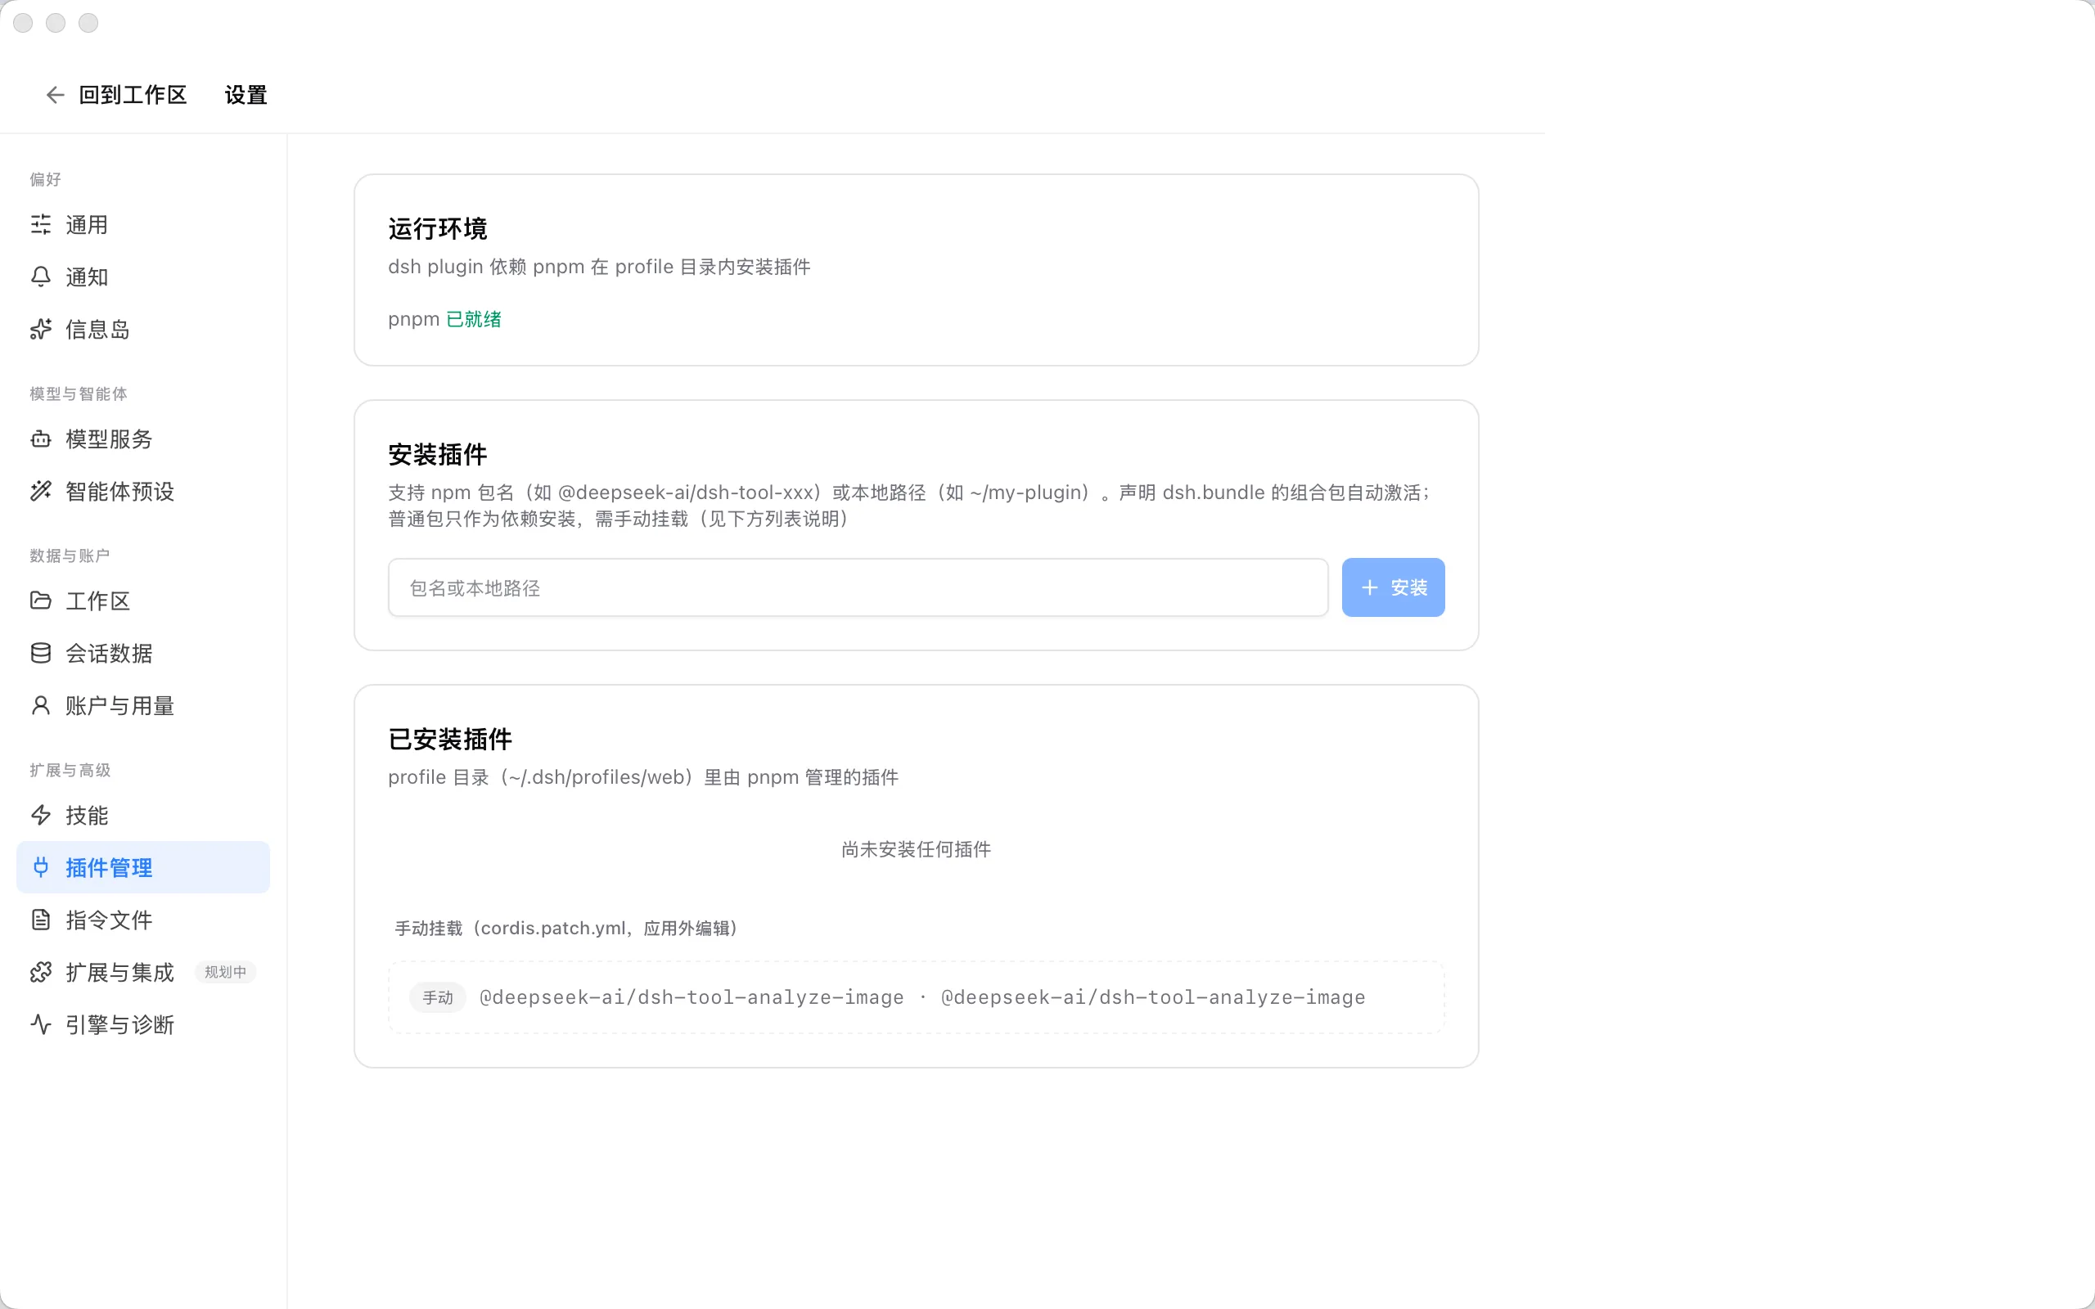
Task: Click the 扩展与集成 puzzle icon
Action: click(41, 972)
